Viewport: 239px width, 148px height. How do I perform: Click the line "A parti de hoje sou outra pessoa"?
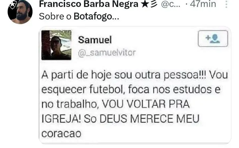click(124, 75)
